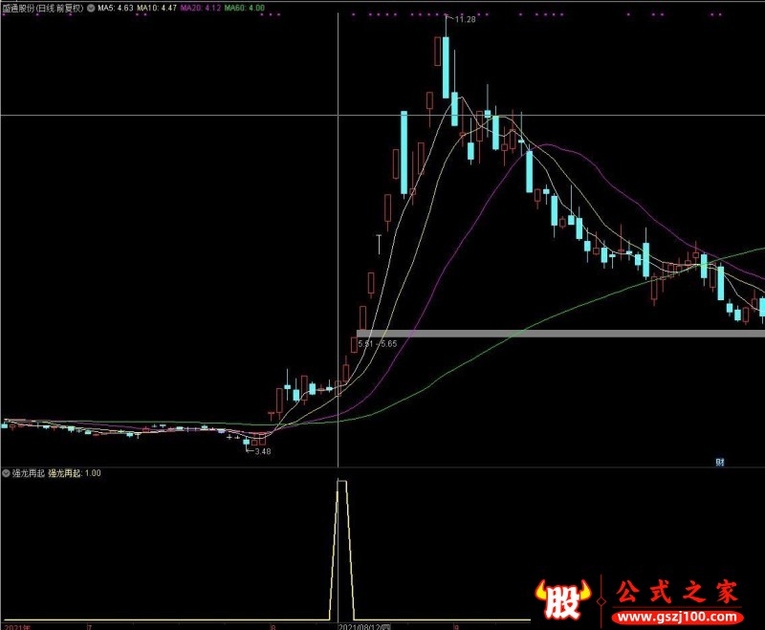
Task: Open the 强龙再起 sub-indicator dropdown arrow
Action: [x=6, y=473]
